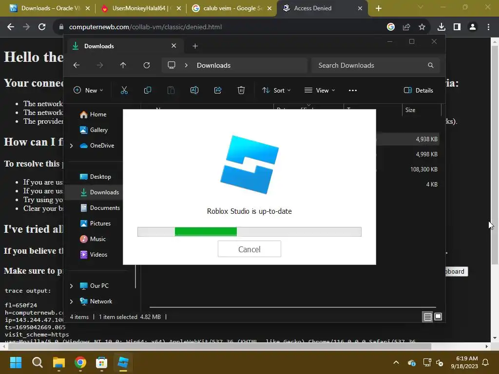Toggle the Chrome side panel icon

(457, 27)
